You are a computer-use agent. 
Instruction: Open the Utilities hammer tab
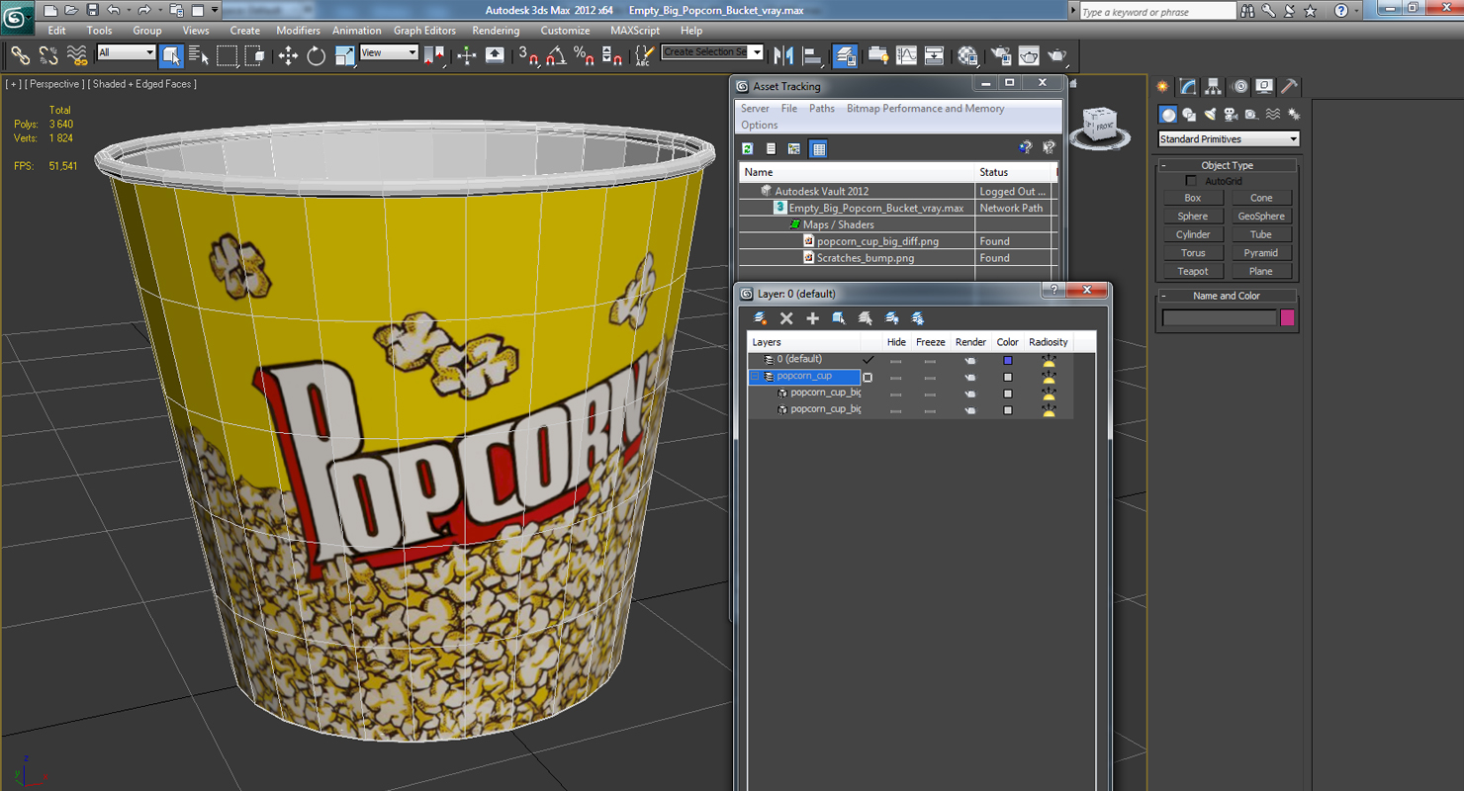click(x=1289, y=87)
